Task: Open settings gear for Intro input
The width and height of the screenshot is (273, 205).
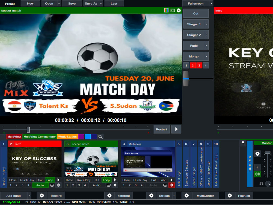Action: coord(59,185)
